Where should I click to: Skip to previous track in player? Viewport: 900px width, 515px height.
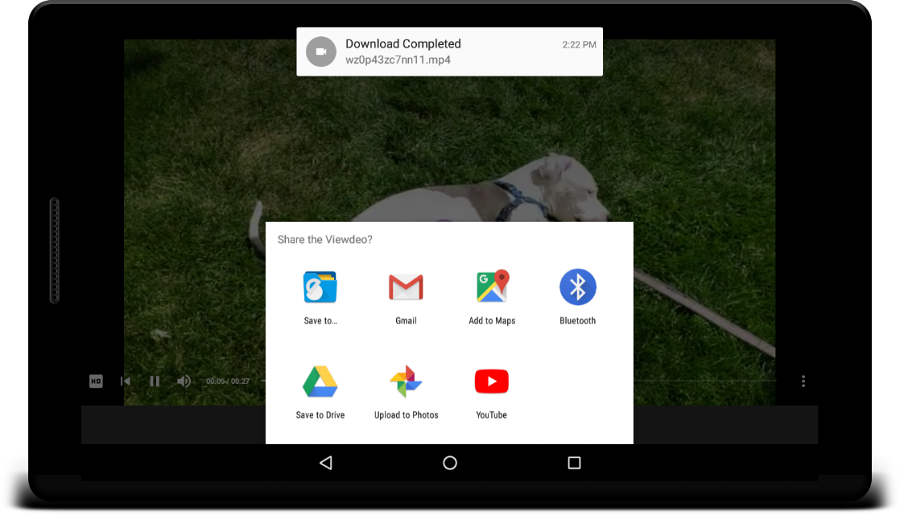[125, 381]
